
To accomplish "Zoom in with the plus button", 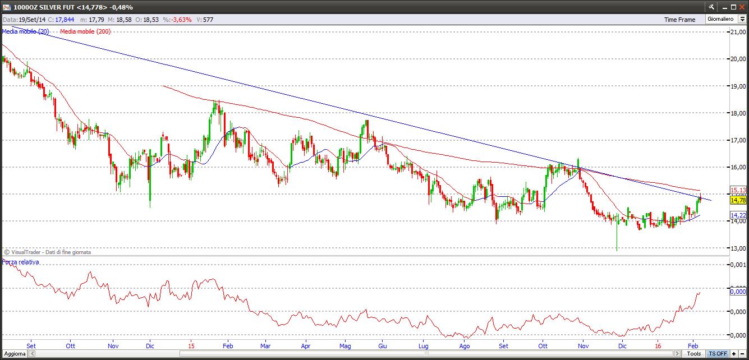I will pyautogui.click(x=733, y=354).
